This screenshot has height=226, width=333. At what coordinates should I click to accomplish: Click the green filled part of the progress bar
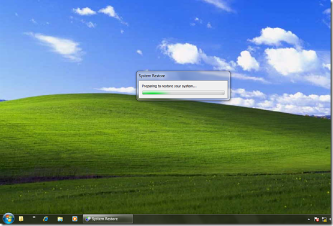pyautogui.click(x=155, y=93)
